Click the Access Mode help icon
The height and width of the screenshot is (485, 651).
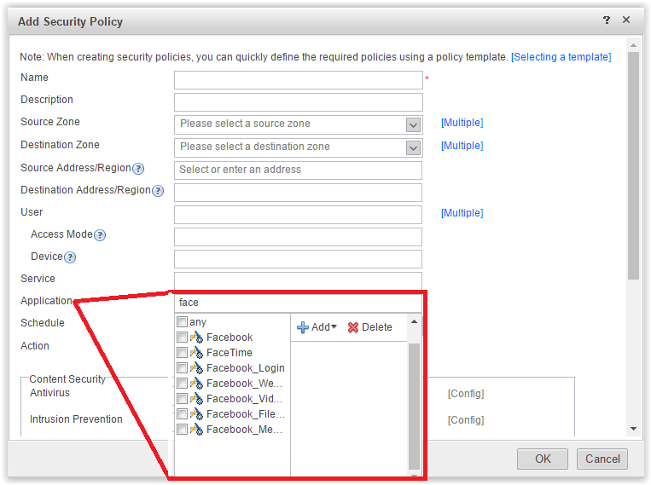point(100,235)
